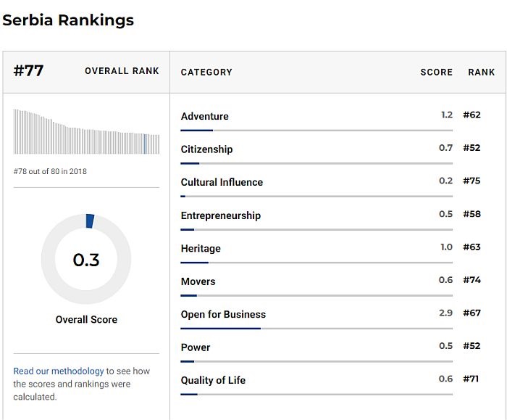Click the Serbia Rankings heading
The height and width of the screenshot is (420, 507).
coord(68,20)
